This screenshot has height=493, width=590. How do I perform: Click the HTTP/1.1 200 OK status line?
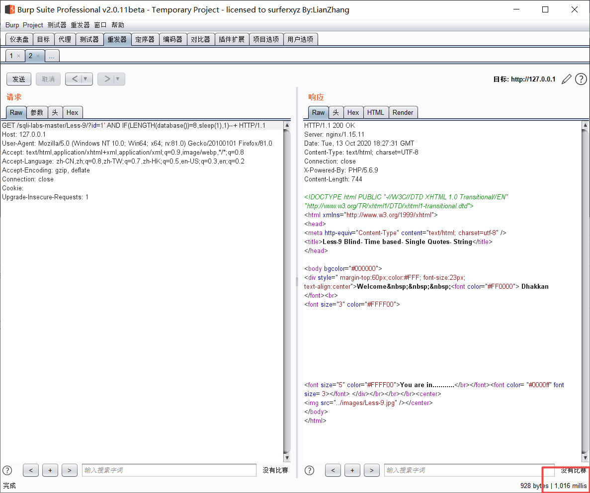(x=329, y=125)
